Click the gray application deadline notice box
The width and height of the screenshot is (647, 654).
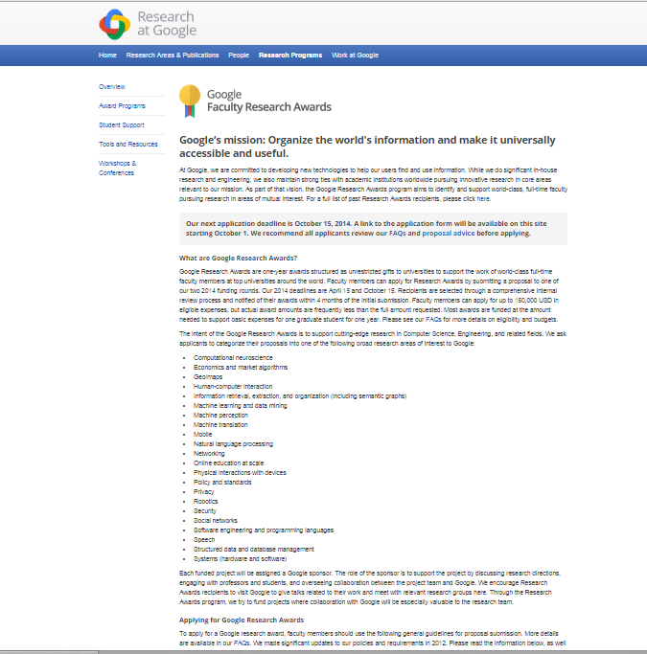click(x=373, y=228)
